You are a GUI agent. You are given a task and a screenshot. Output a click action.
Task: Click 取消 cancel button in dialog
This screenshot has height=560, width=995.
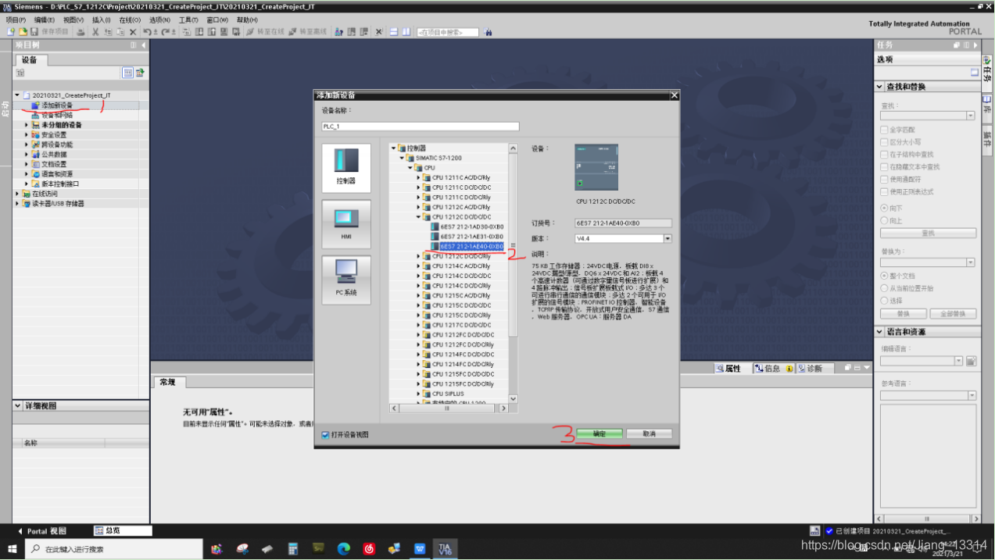[649, 433]
